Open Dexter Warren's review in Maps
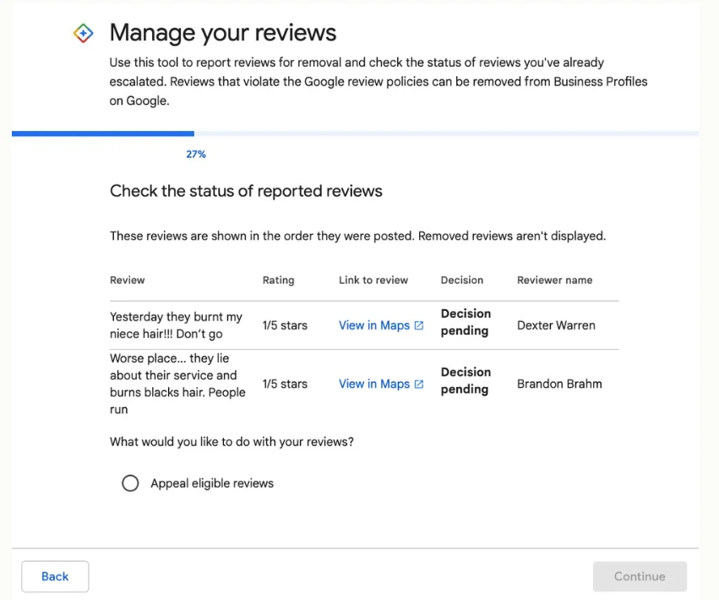The height and width of the screenshot is (600, 719). pos(374,325)
